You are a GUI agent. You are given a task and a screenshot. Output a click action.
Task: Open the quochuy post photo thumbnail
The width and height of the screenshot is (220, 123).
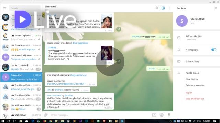pyautogui.click(x=107, y=21)
